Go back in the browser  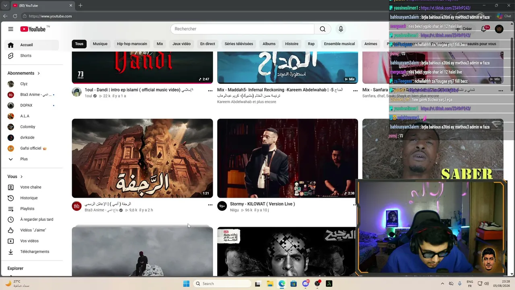coord(5,16)
